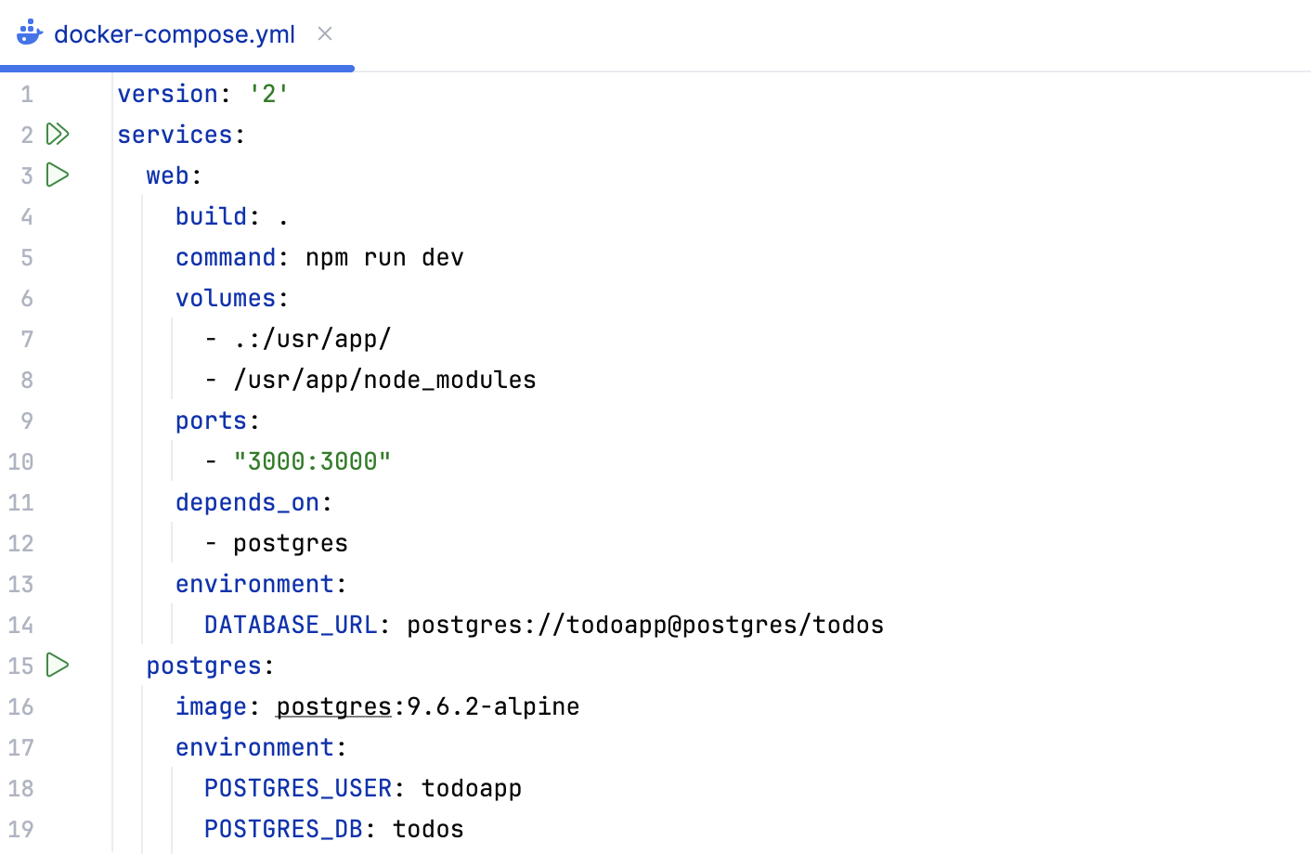
Task: Select the docker-compose.yml editor tab
Action: 175,33
